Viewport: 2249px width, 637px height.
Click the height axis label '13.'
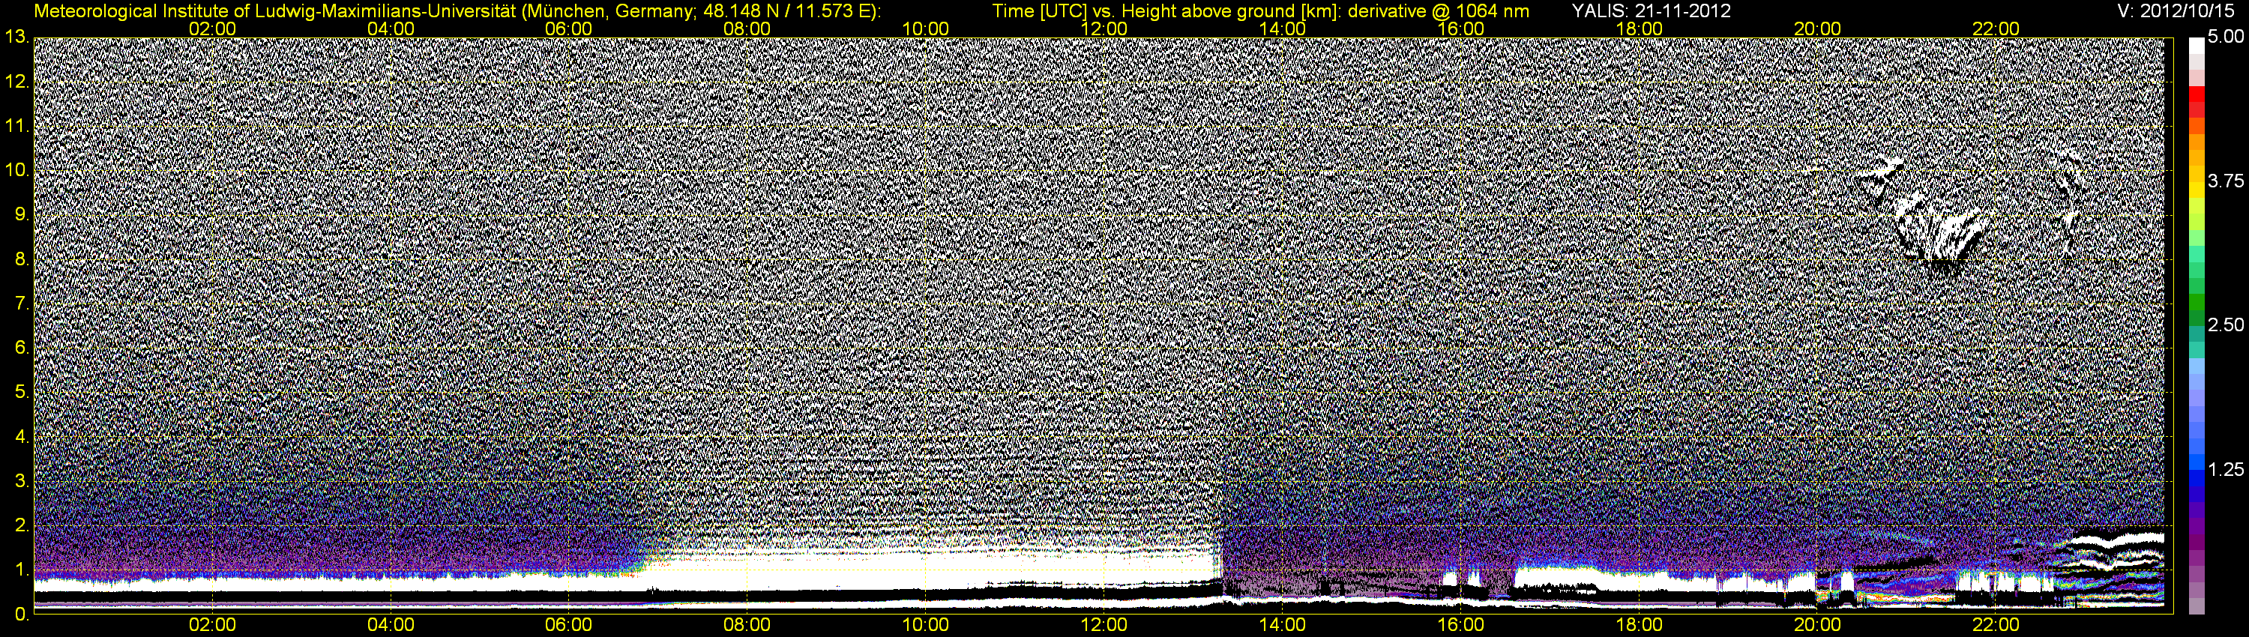tap(16, 37)
